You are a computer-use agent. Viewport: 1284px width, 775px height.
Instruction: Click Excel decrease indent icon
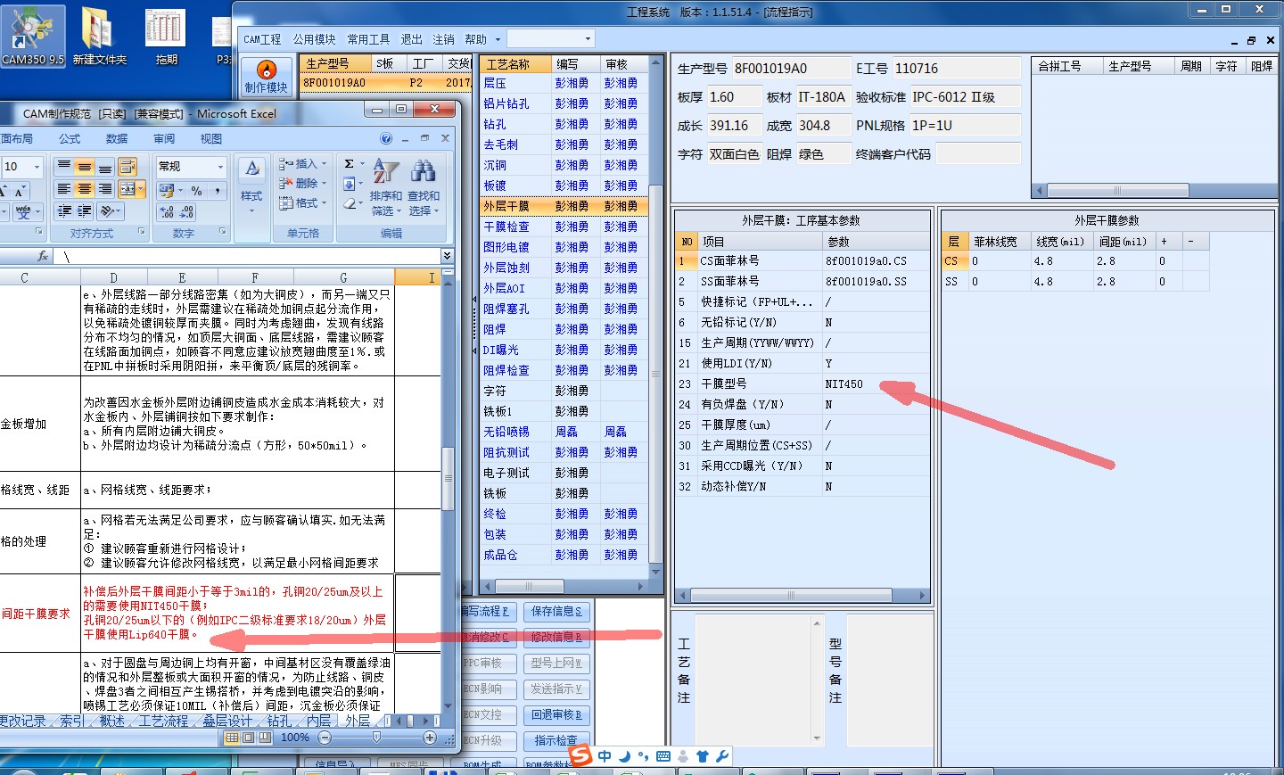coord(64,211)
